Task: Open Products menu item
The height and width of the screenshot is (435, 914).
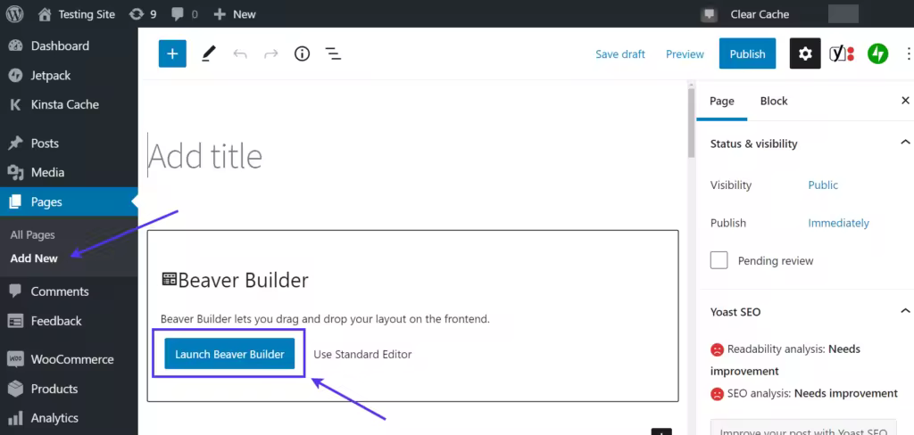Action: 69,389
